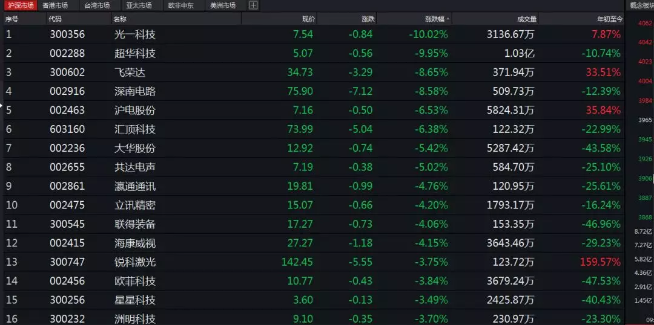Screen dimensions: 654x325
Task: Switch to 沪深市场 tab
Action: [21, 5]
